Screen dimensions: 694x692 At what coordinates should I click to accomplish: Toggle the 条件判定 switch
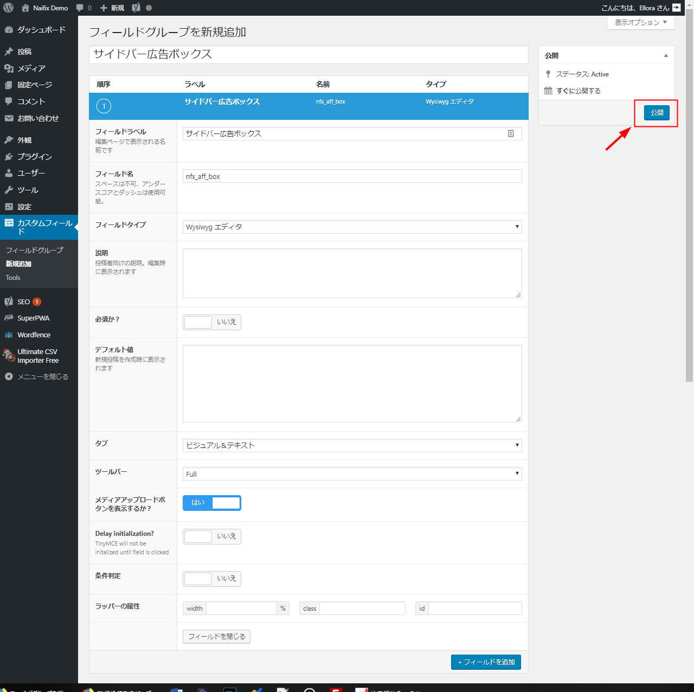[x=212, y=579]
